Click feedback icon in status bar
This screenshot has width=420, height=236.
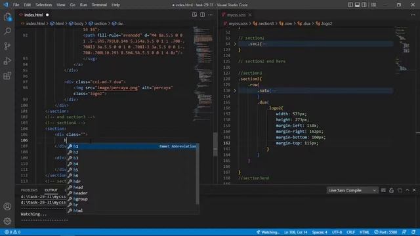pos(404,232)
